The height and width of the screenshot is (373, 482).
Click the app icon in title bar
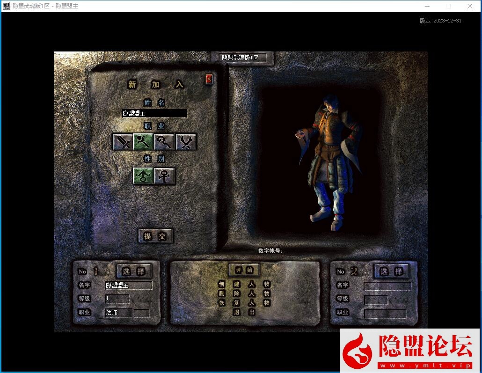tap(7, 6)
